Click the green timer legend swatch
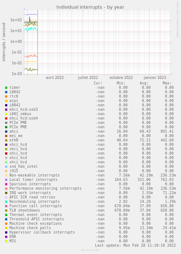This screenshot has width=181, height=254. click(x=6, y=88)
